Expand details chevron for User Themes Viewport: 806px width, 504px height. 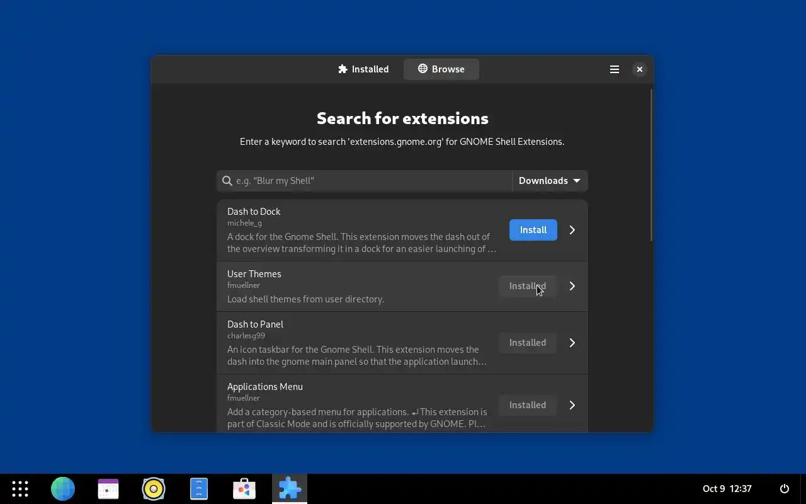click(572, 286)
